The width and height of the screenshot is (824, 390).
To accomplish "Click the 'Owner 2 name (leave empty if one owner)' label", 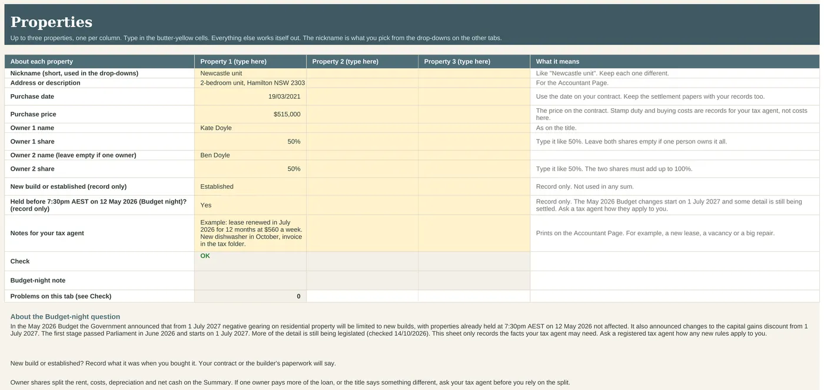I will [x=73, y=155].
